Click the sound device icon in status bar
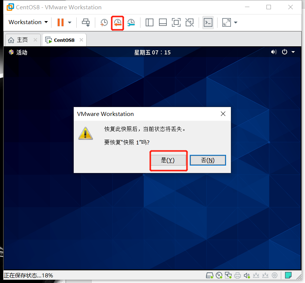The image size is (305, 283). (x=246, y=275)
